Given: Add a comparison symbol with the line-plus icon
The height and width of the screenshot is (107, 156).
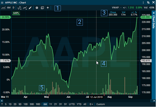Looking at the screenshot, I should click(25, 8).
